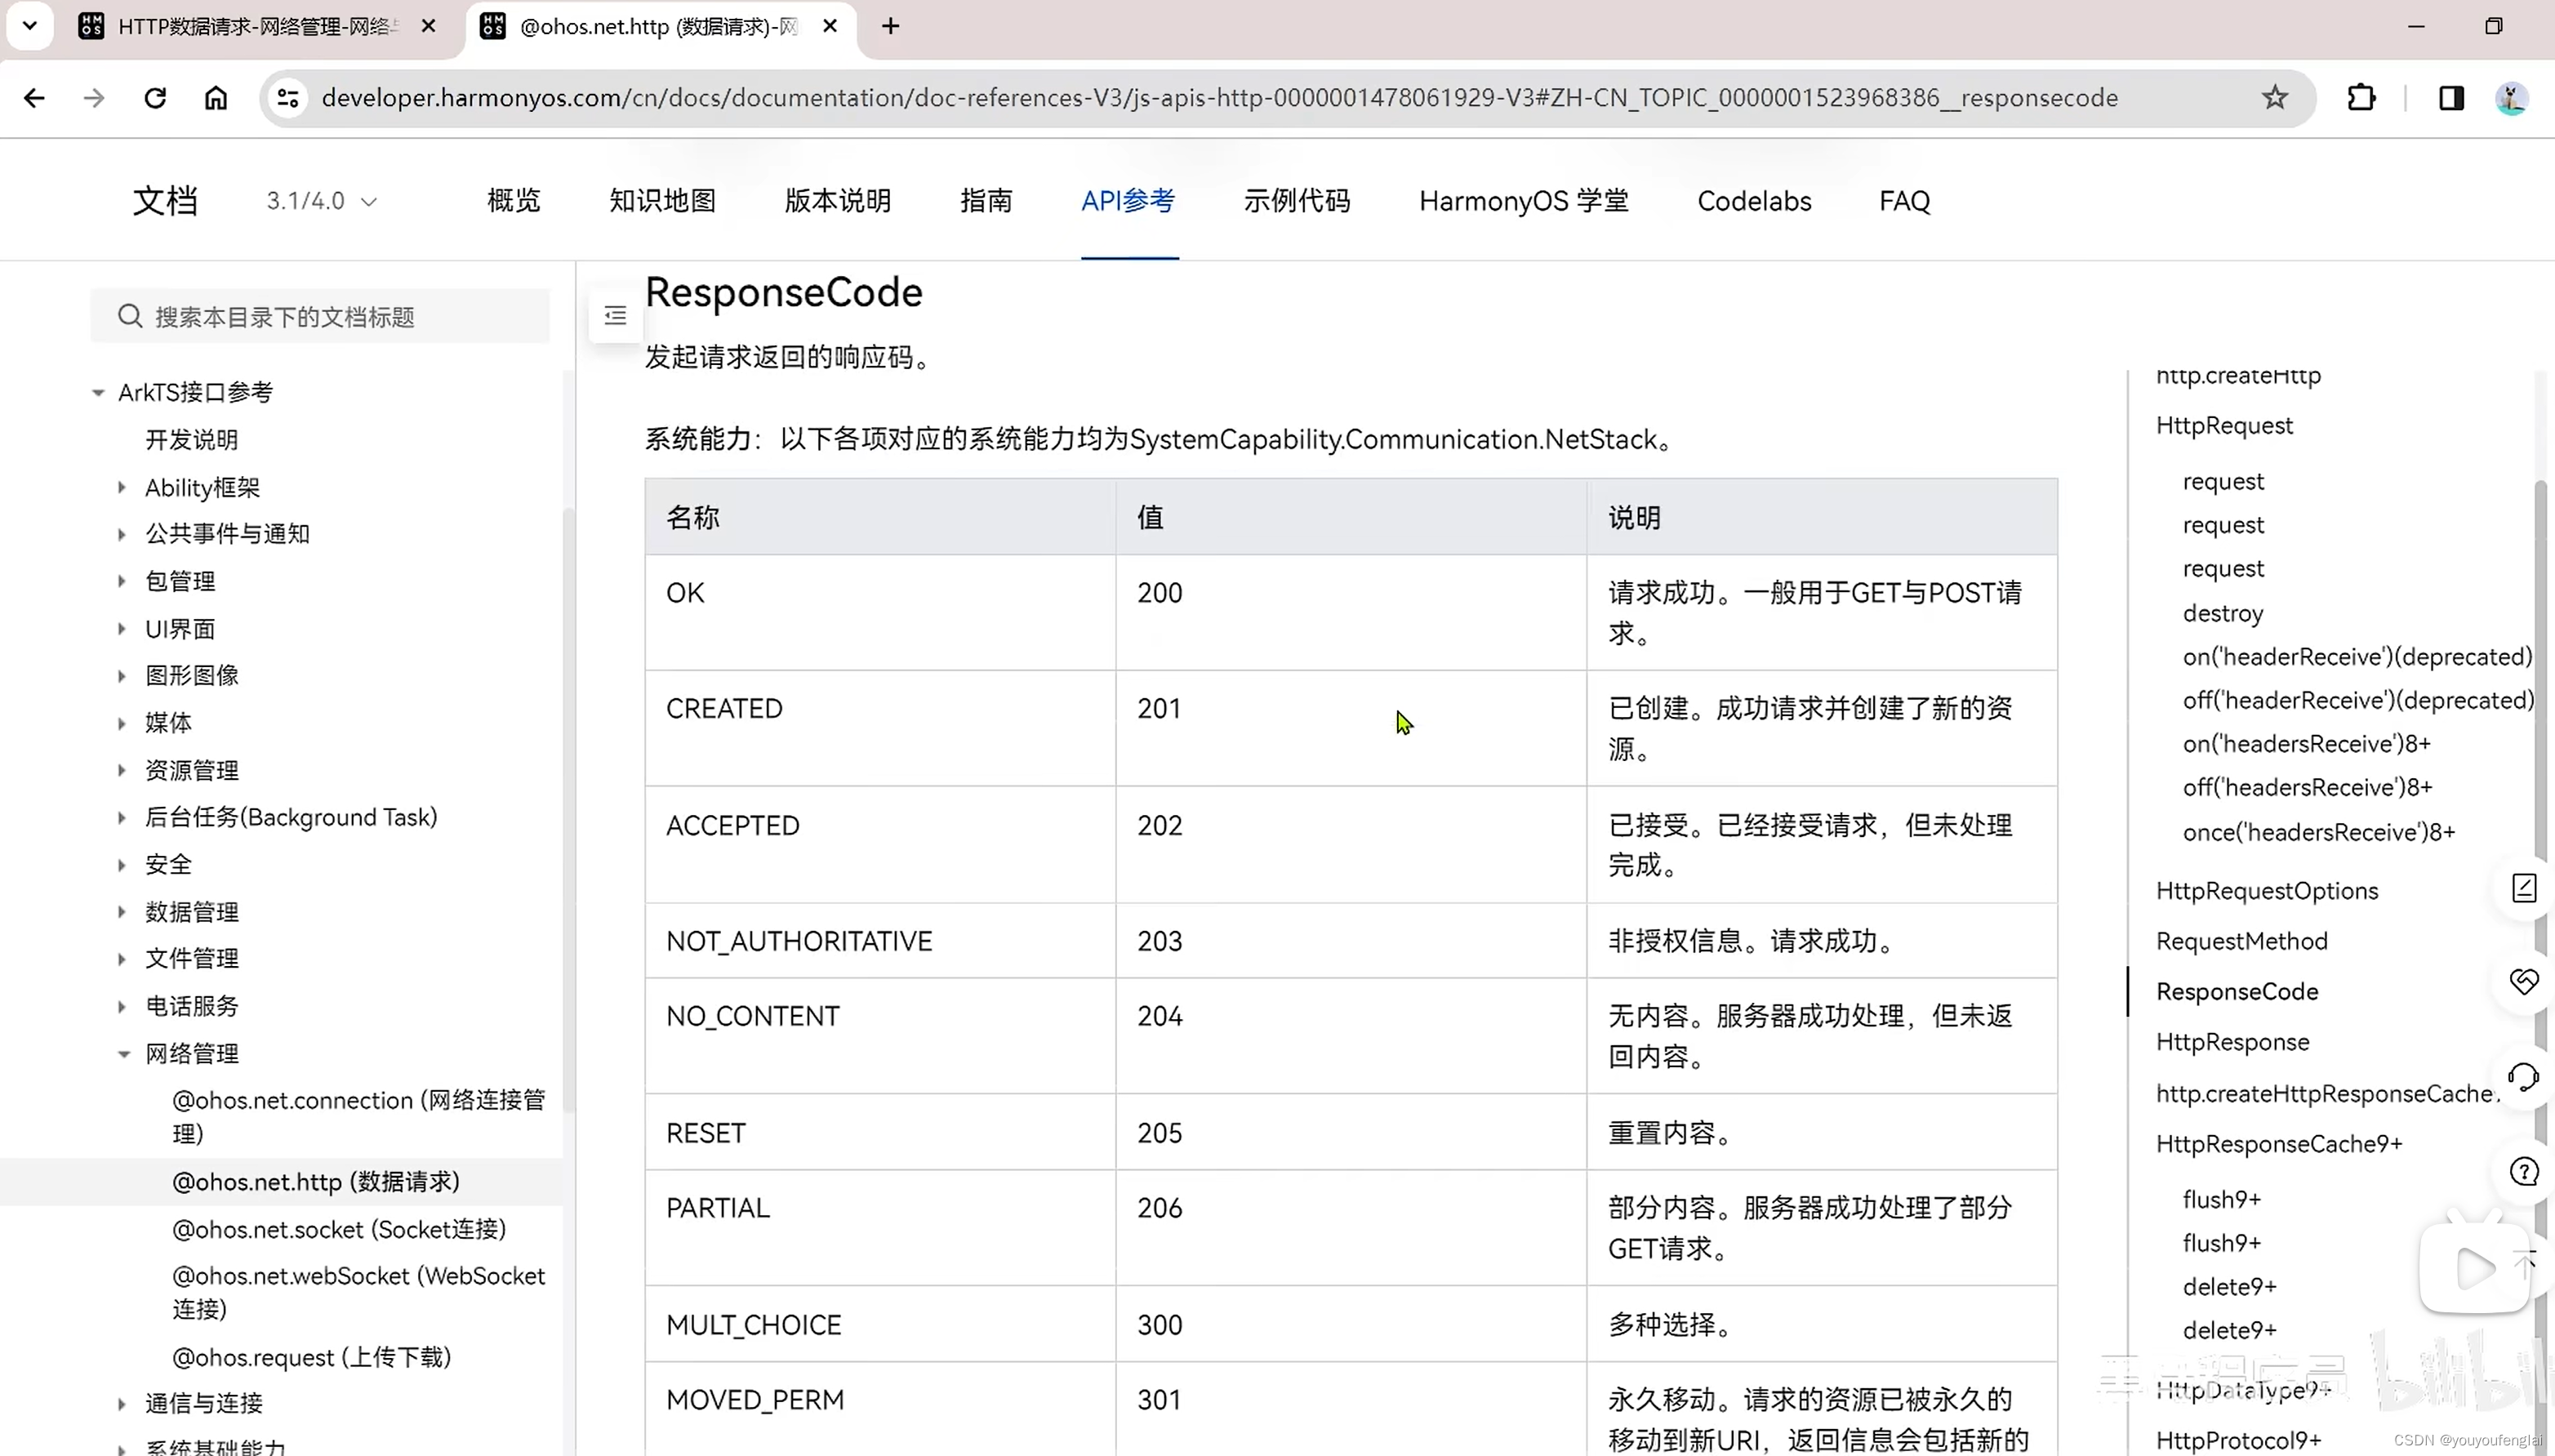
Task: Jump to destroy in page outline
Action: 2223,613
